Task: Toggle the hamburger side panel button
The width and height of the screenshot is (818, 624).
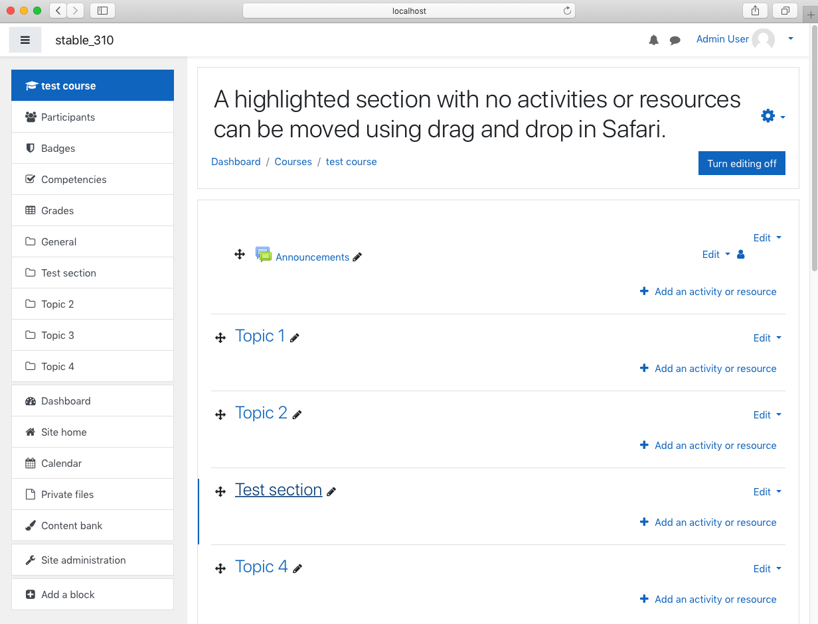Action: pyautogui.click(x=25, y=40)
